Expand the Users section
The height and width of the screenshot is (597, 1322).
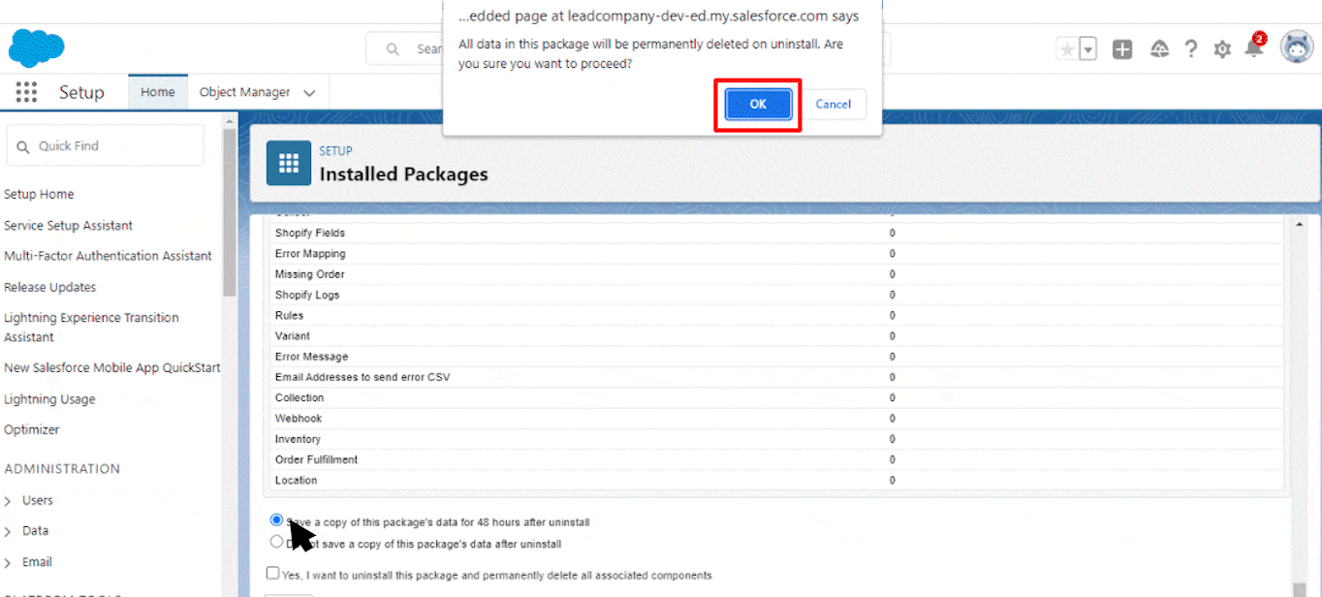coord(8,501)
